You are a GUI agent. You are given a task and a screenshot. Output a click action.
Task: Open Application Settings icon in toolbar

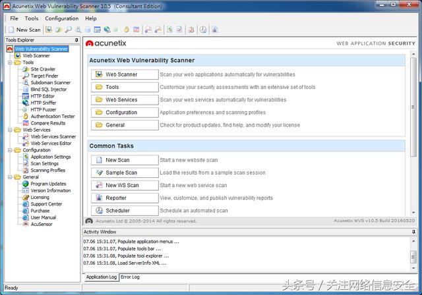169,30
